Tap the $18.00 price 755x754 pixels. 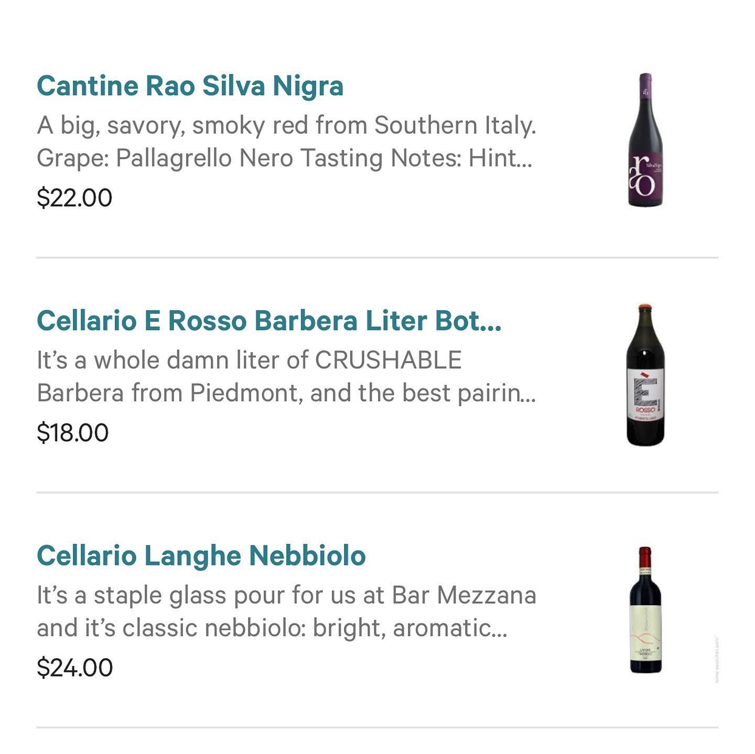coord(73,433)
